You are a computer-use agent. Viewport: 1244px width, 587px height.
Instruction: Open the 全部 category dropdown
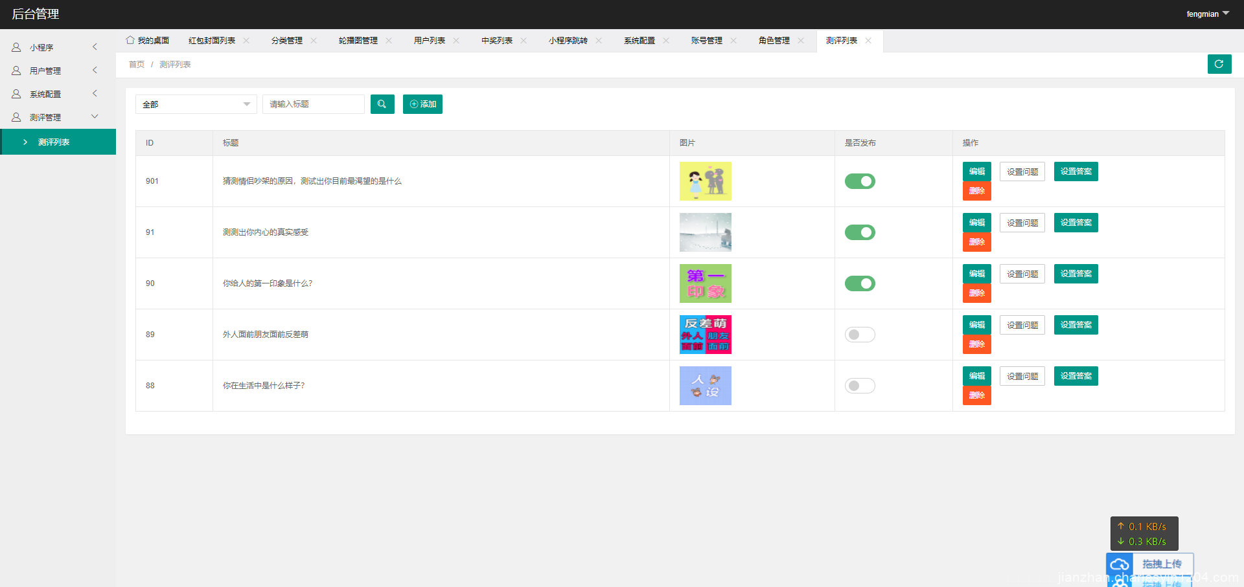point(196,104)
